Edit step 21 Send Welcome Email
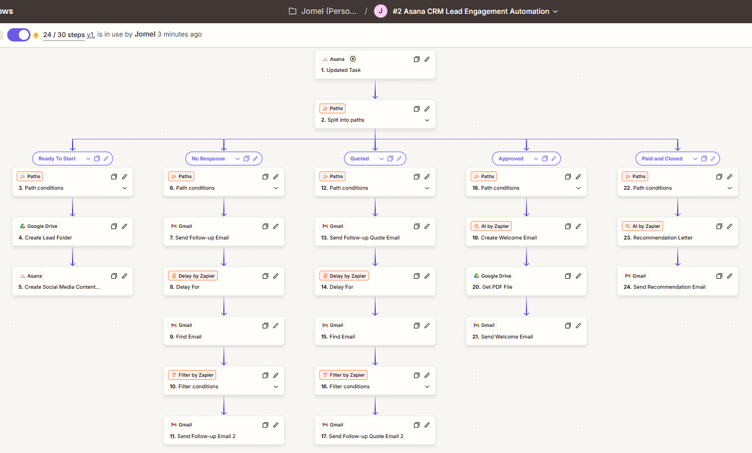752x453 pixels. (579, 326)
